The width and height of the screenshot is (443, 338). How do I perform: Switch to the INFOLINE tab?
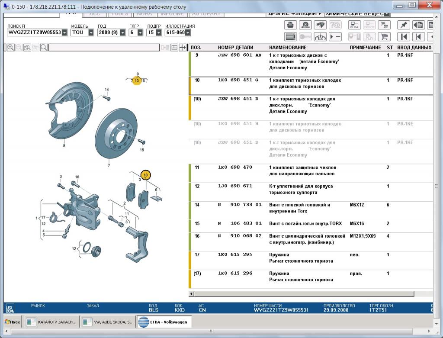(x=172, y=14)
